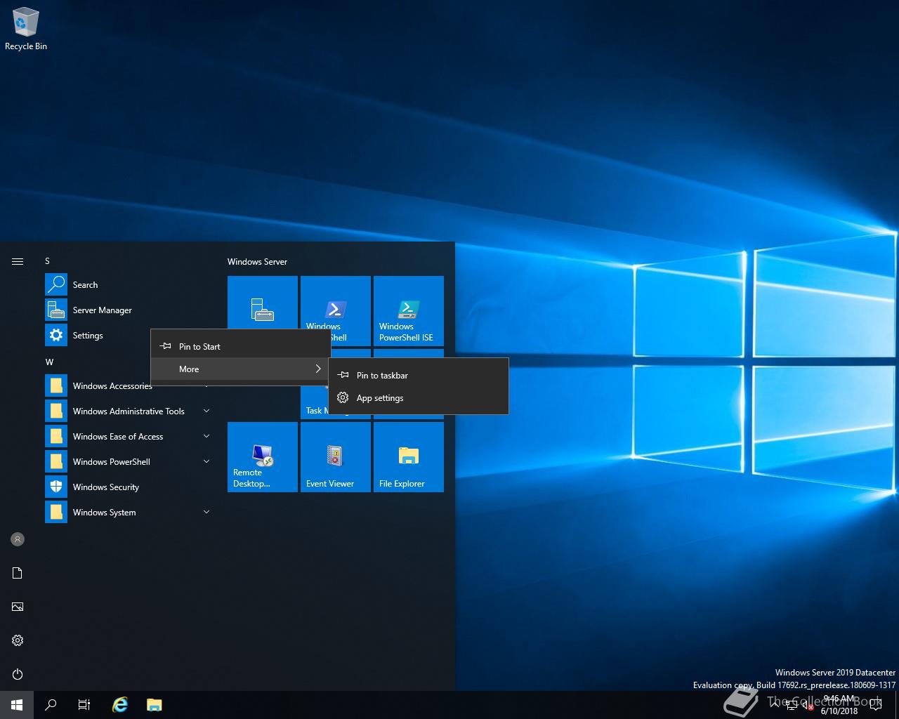Open the Event Viewer tile
The height and width of the screenshot is (719, 899).
336,457
